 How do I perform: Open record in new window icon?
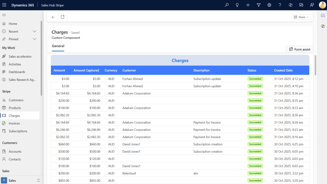point(63,17)
